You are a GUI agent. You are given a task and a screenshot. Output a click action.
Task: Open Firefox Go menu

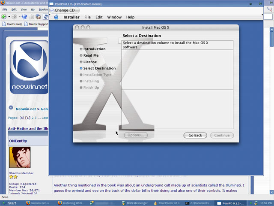33,9
